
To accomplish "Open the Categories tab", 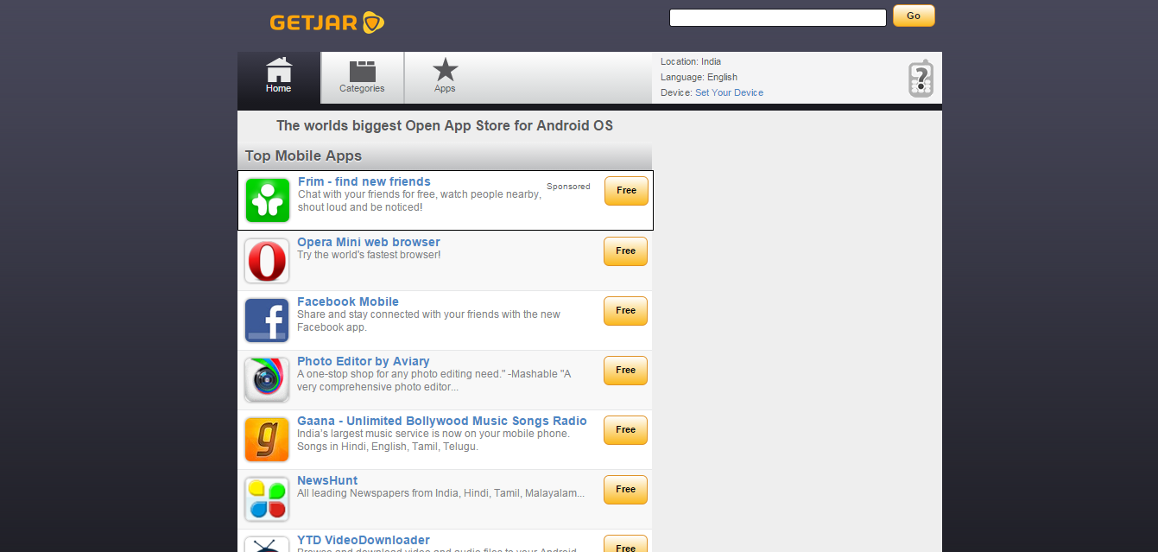I will [362, 78].
